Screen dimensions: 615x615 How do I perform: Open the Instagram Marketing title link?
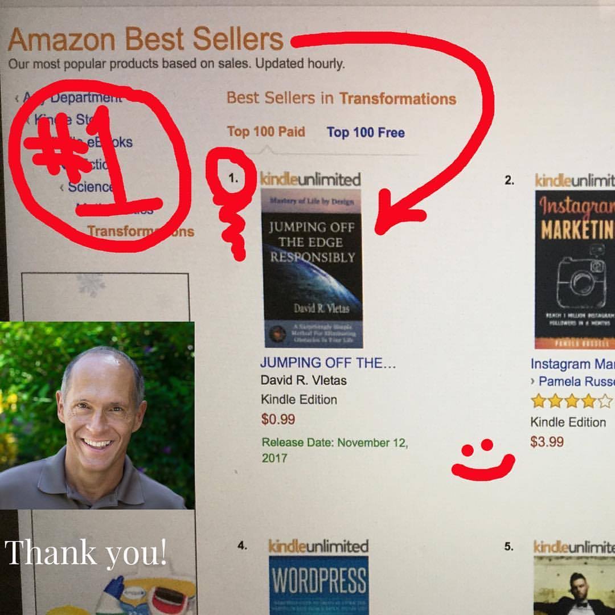coord(573,364)
